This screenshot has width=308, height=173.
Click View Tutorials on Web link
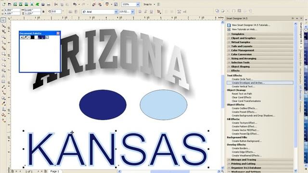tap(244, 29)
